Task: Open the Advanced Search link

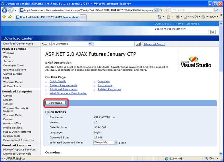Action: (x=154, y=44)
